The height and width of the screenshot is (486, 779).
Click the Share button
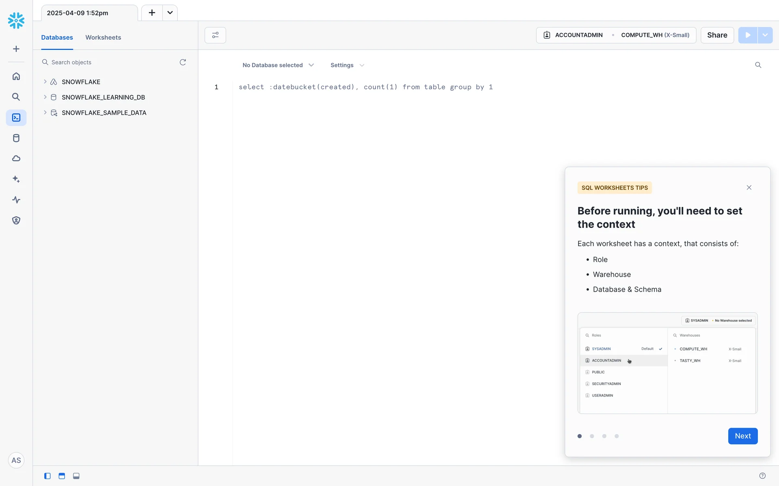pos(717,35)
